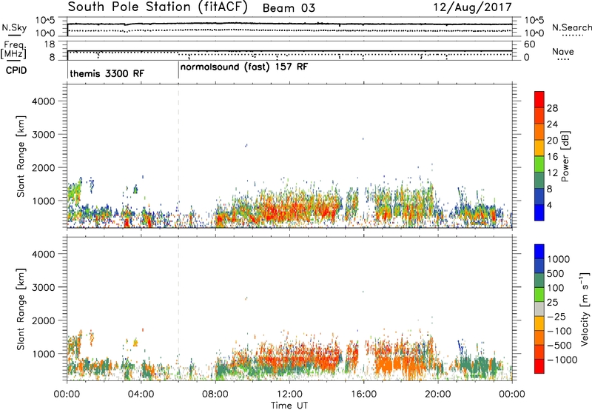Select the "Beam 03" label
The width and height of the screenshot is (592, 410).
coord(289,8)
